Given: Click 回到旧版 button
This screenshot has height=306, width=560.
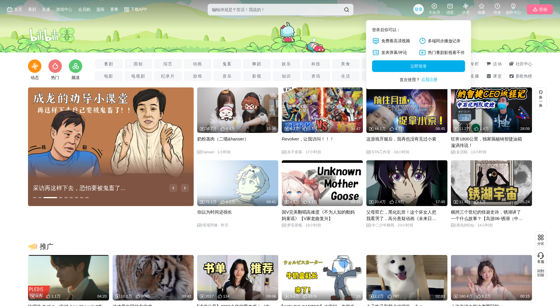Looking at the screenshot, I should click(540, 273).
